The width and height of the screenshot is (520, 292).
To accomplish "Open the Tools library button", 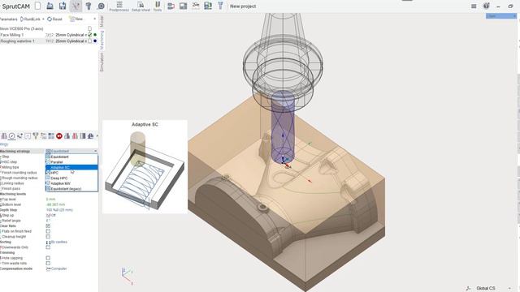I will 158,6.
